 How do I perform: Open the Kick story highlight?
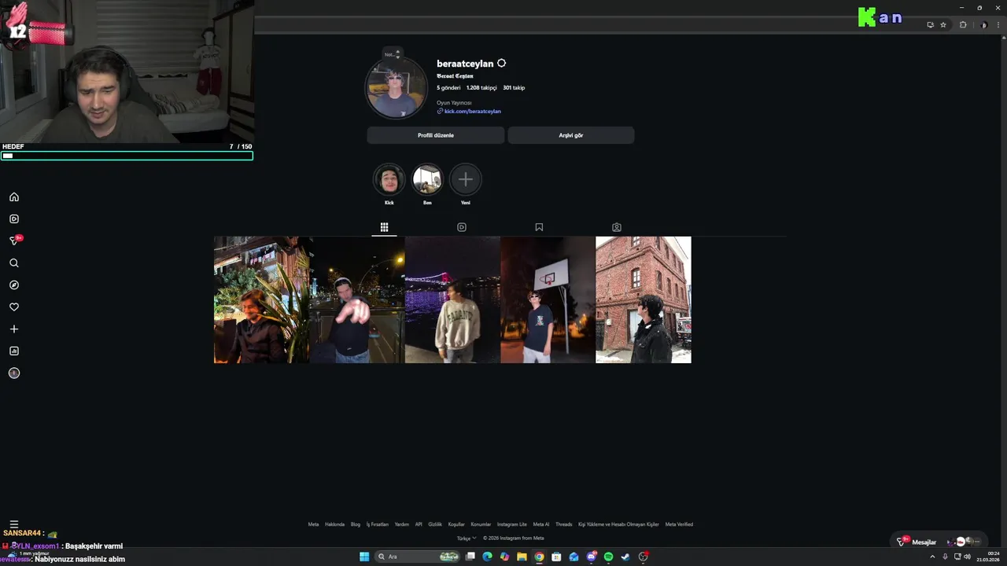(389, 180)
